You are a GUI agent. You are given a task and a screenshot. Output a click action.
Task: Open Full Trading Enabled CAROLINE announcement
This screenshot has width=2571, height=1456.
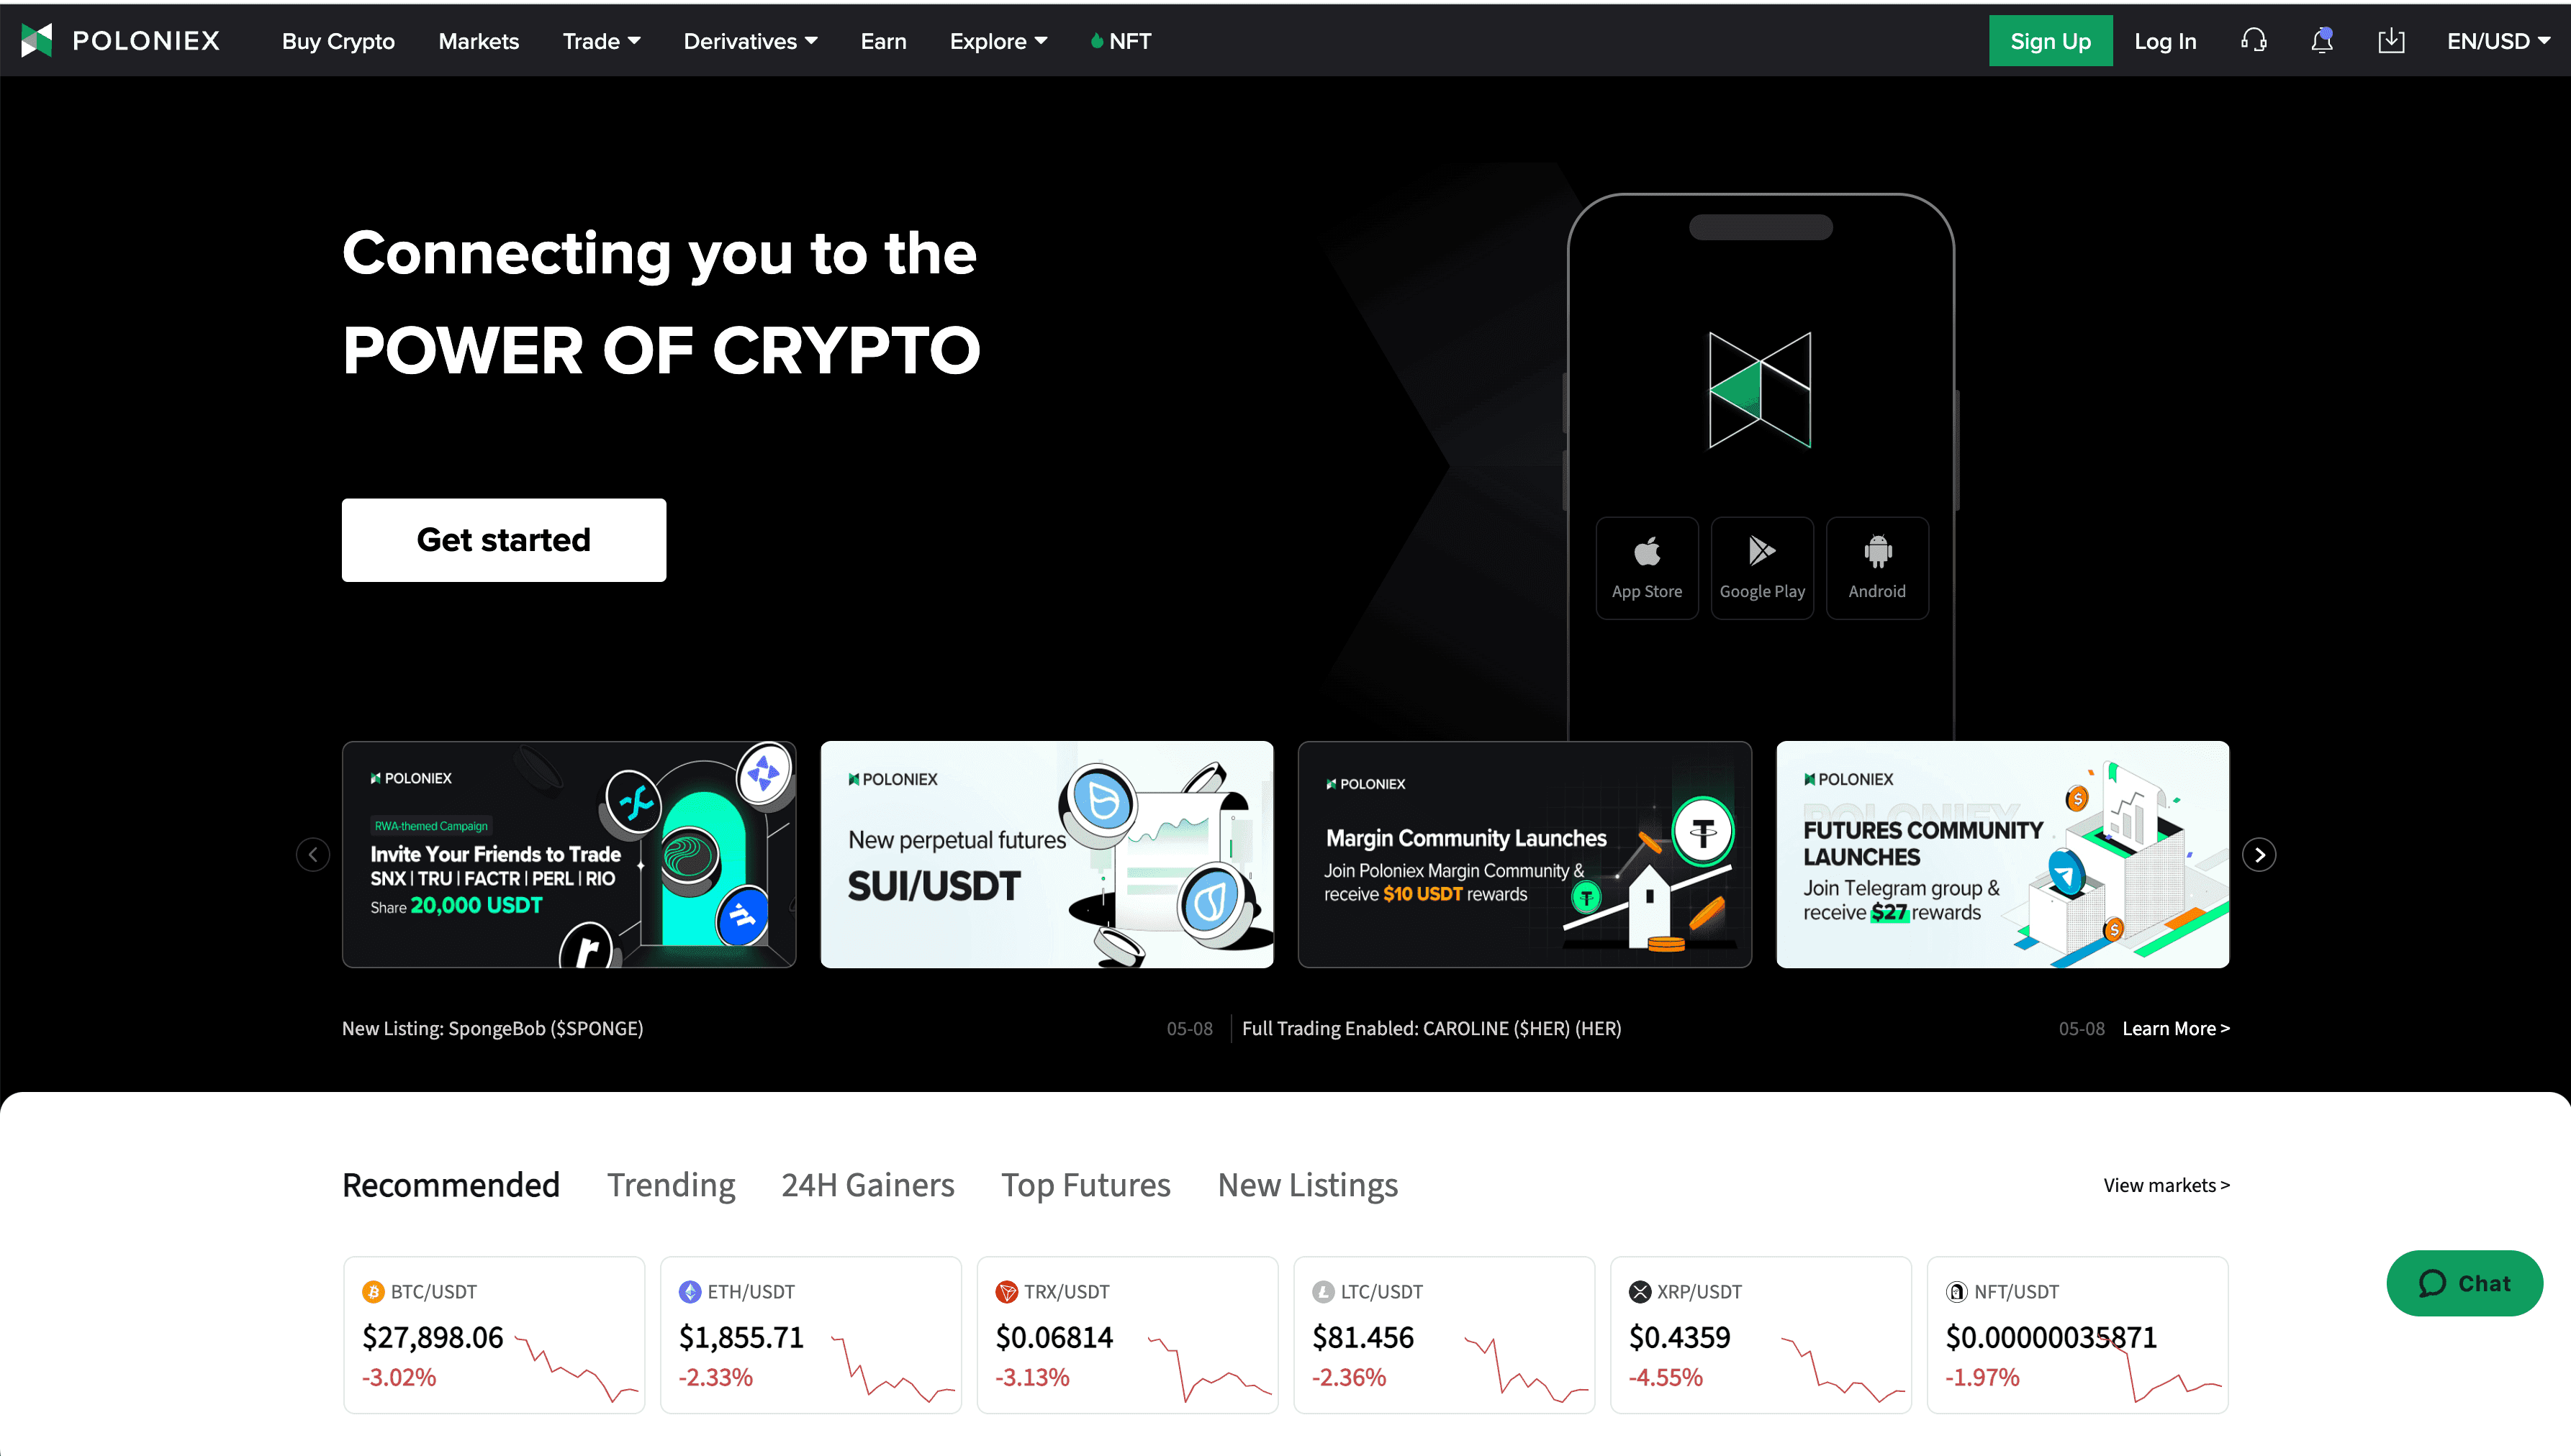click(x=1432, y=1029)
